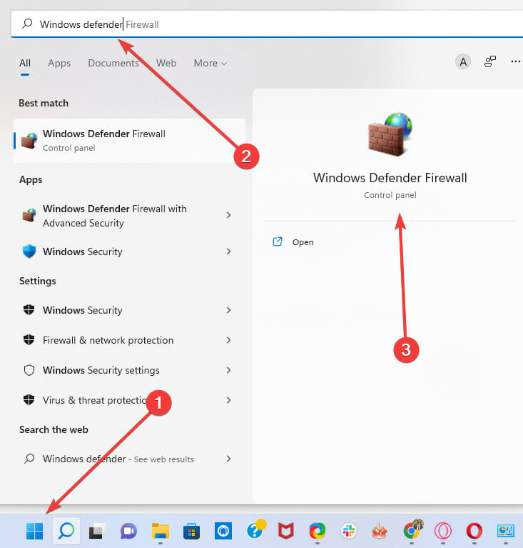The height and width of the screenshot is (548, 523).
Task: Expand Firewall & network protection chevron
Action: (x=228, y=340)
